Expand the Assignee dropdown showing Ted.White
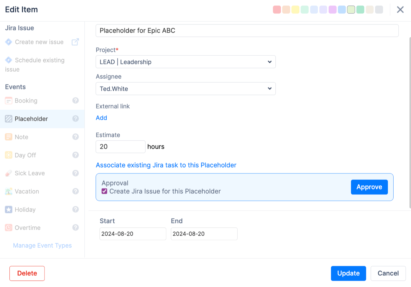The width and height of the screenshot is (411, 287). (x=186, y=89)
